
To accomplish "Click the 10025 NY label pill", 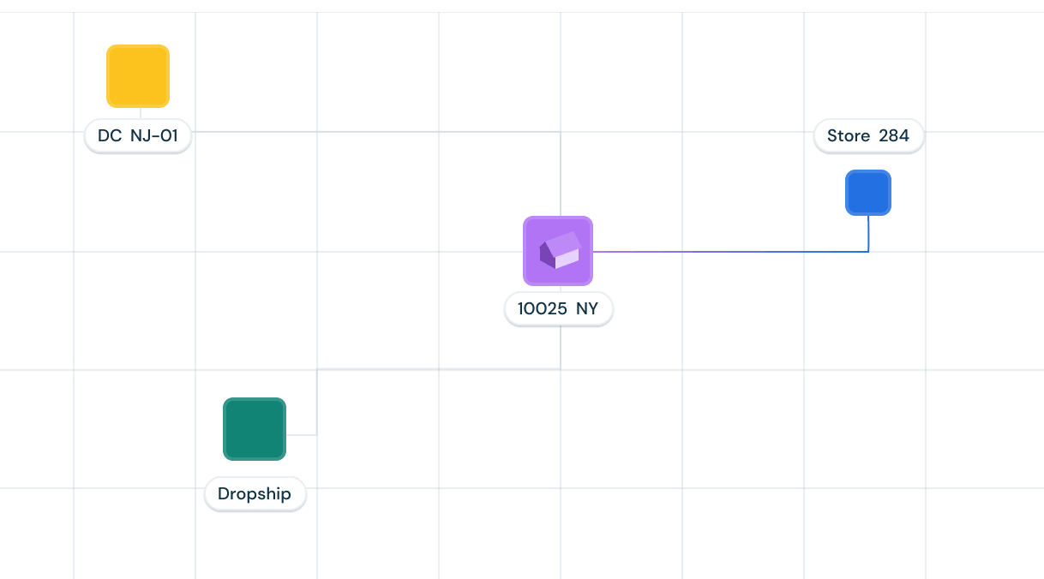I will tap(558, 308).
